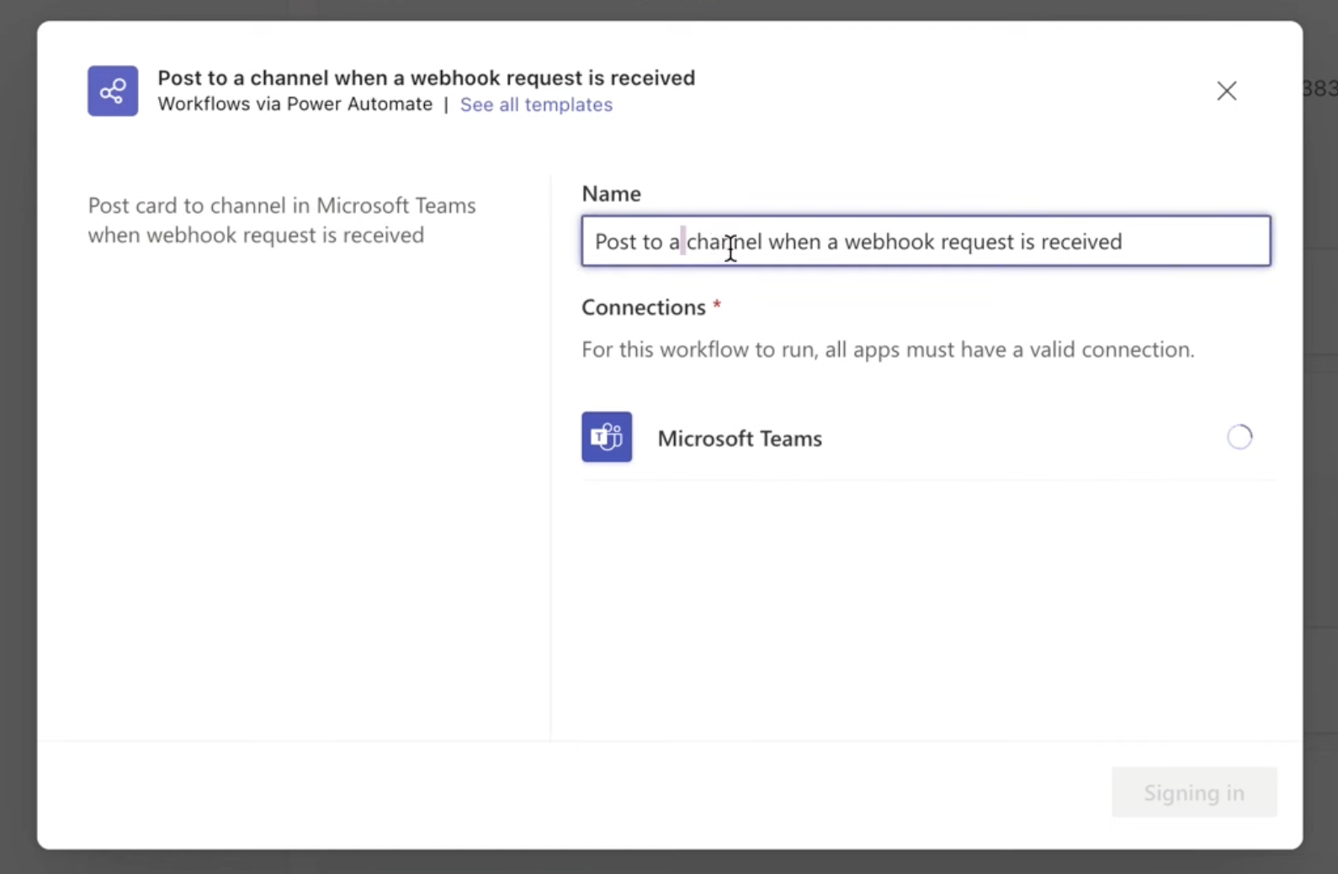Click the valid connection instruction text

coord(887,349)
